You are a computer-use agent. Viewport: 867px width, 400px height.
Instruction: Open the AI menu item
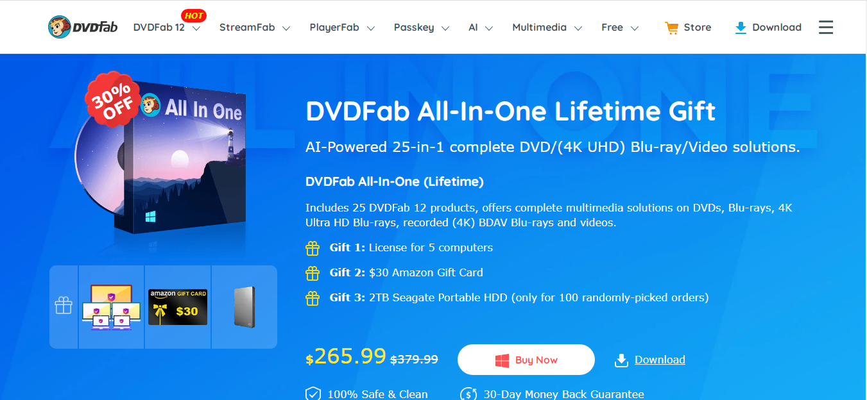click(480, 28)
